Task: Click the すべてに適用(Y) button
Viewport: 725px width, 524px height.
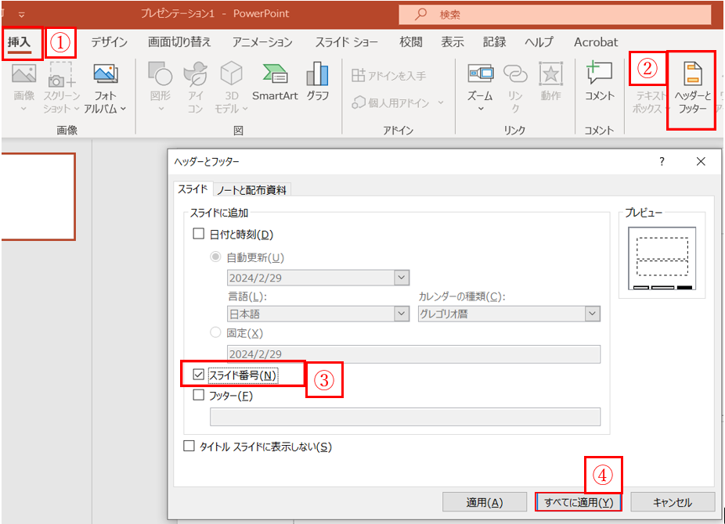Action: [579, 502]
